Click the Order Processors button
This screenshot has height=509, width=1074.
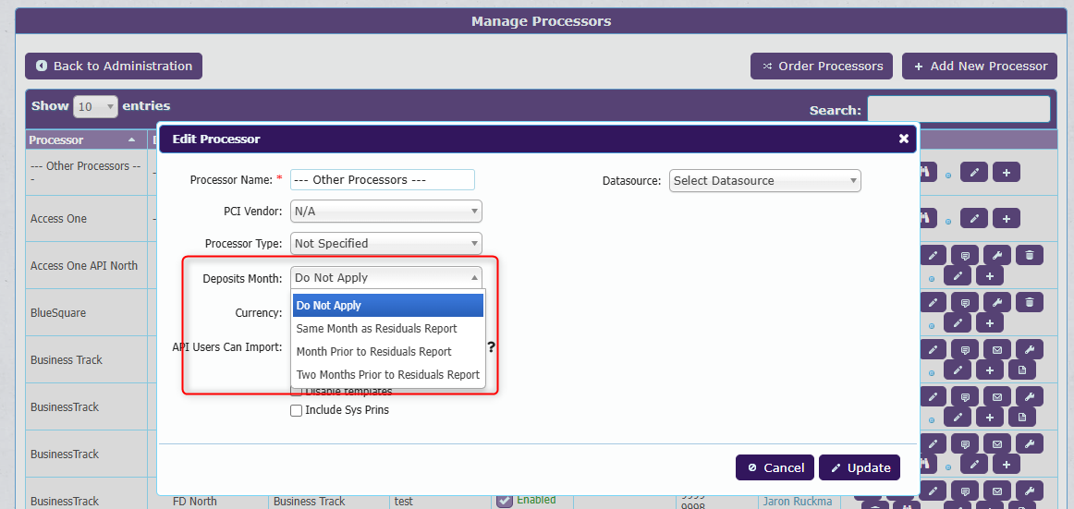(822, 66)
